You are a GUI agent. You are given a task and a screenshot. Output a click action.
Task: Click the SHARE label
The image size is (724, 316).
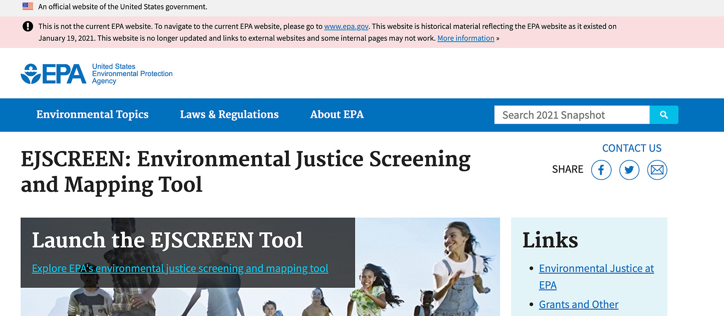pos(567,169)
